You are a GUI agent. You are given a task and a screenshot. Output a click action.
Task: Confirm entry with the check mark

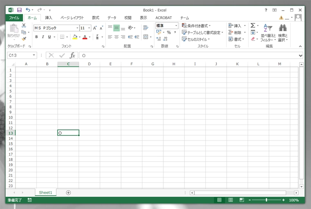tap(62, 56)
